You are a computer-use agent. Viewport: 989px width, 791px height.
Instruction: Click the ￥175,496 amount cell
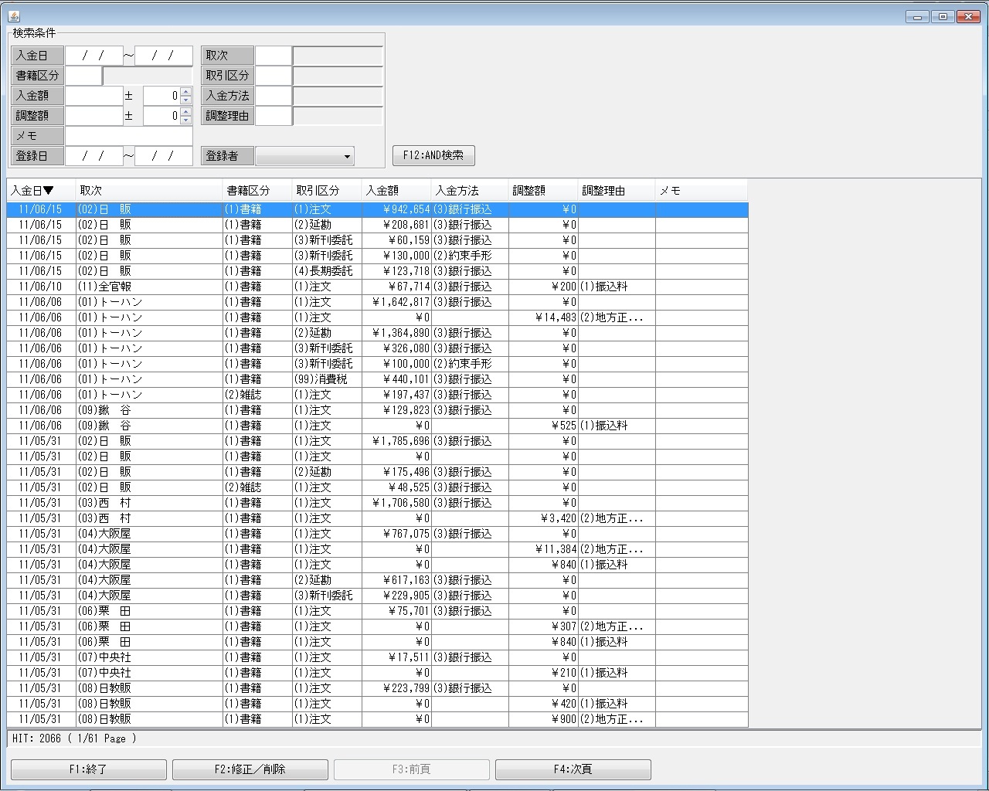tap(396, 472)
